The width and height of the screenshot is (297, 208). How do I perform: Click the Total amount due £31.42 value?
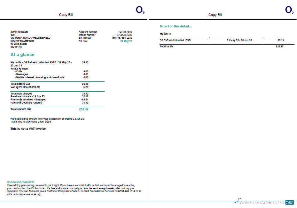pos(83,109)
